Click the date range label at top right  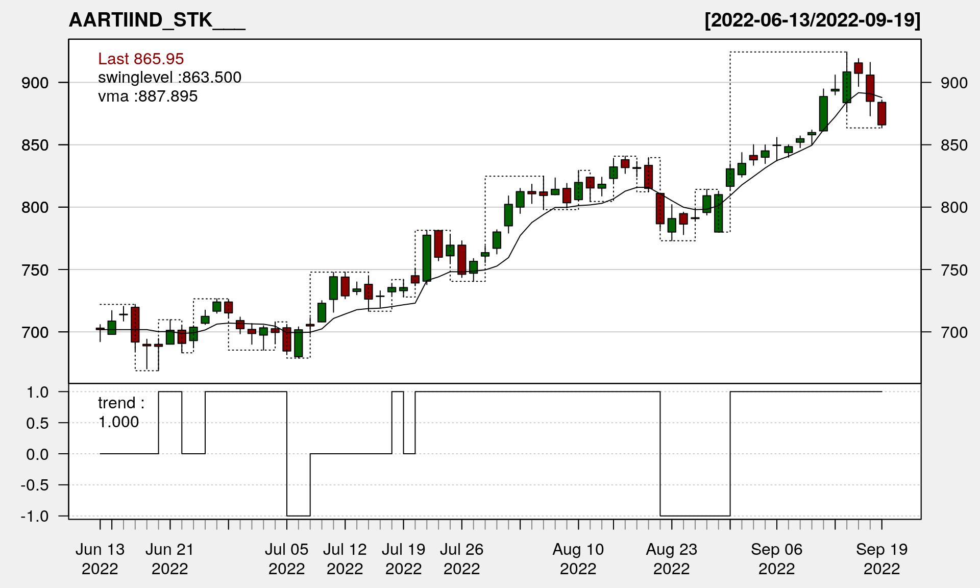[x=812, y=20]
